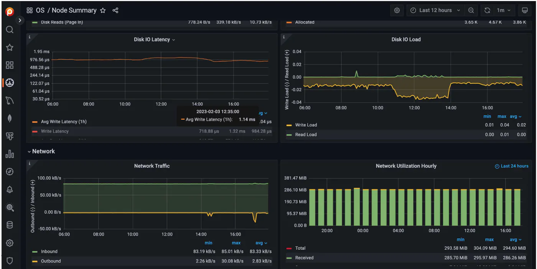Screen dimensions: 537x269
Task: Click the Read Load green color swatch
Action: pyautogui.click(x=289, y=135)
